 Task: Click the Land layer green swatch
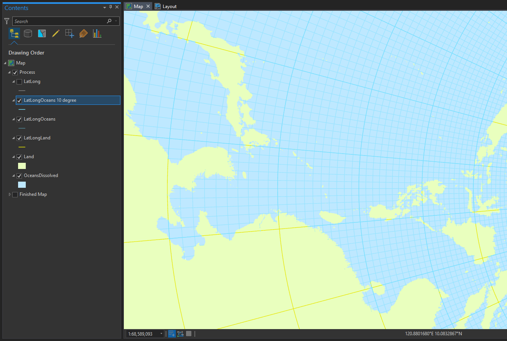(22, 166)
